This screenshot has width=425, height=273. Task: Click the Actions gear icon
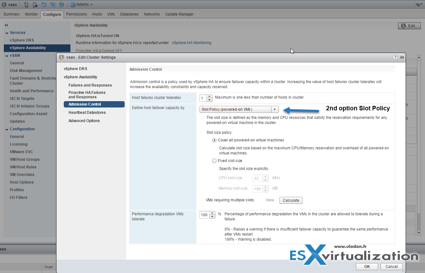click(73, 4)
